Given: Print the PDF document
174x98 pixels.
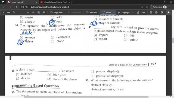Looking at the screenshot, I should [x=151, y=13].
